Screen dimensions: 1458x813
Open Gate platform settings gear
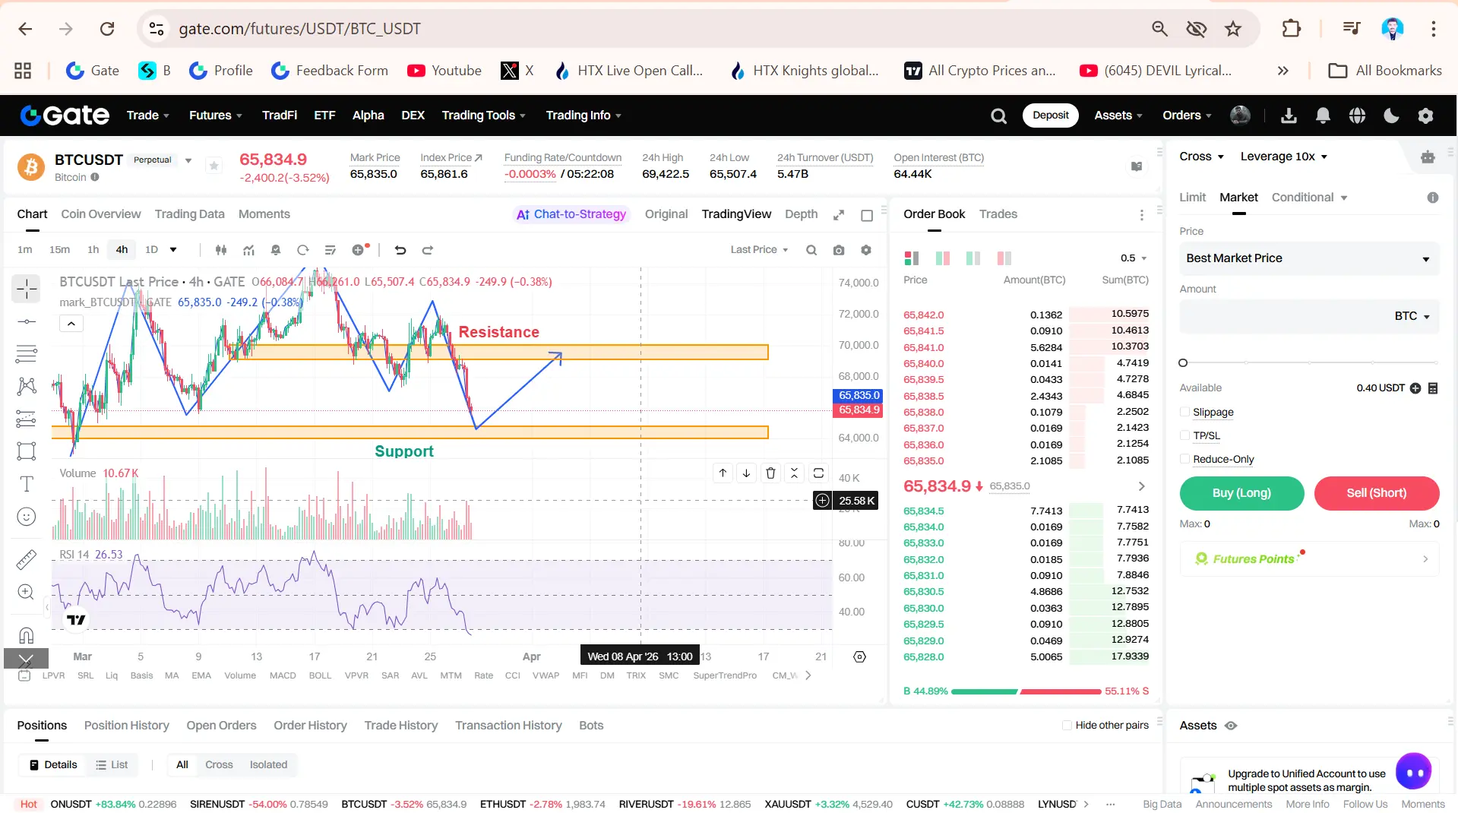click(1425, 115)
